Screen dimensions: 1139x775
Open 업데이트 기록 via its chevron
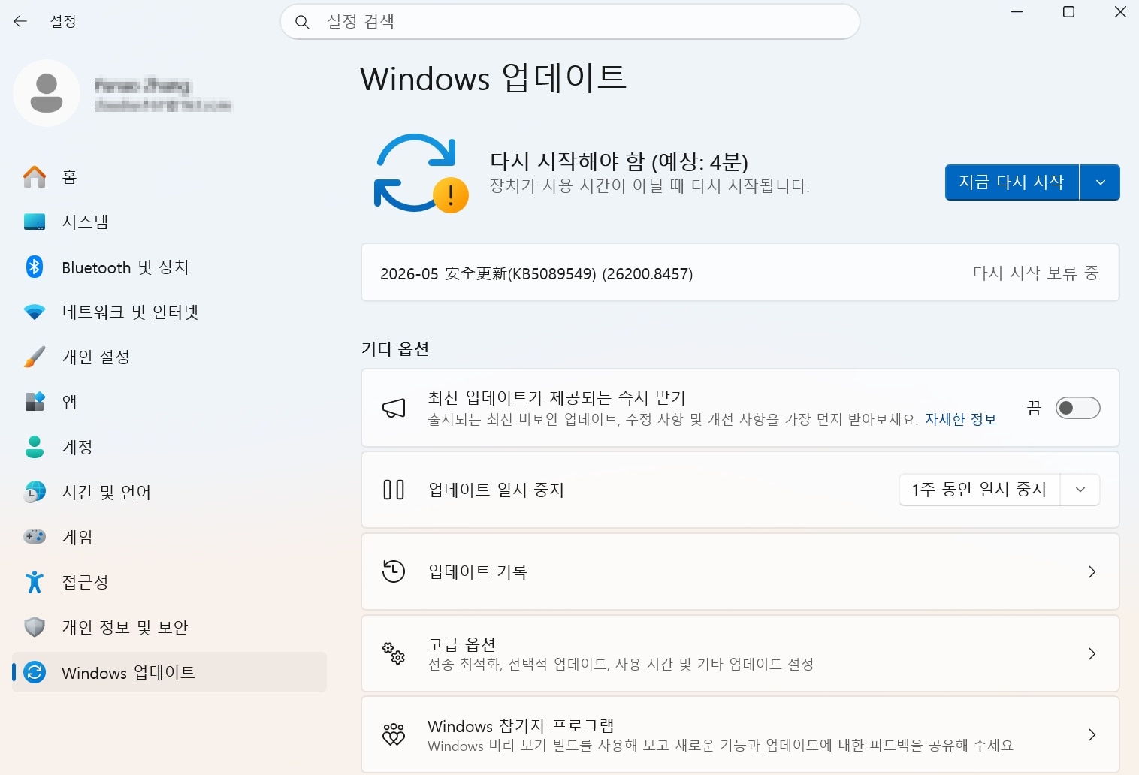[x=1092, y=571]
